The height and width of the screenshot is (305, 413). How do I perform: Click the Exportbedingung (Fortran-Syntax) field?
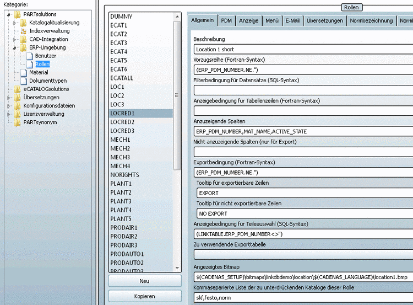(x=303, y=173)
